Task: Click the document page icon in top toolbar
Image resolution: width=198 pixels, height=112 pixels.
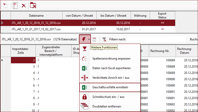Action: coord(15,6)
